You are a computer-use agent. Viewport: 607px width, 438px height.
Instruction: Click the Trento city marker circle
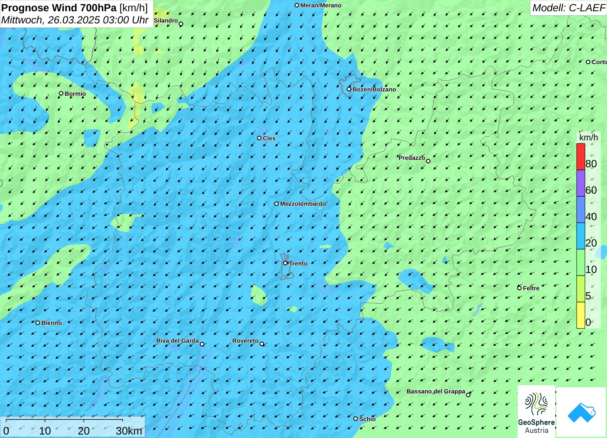click(285, 263)
